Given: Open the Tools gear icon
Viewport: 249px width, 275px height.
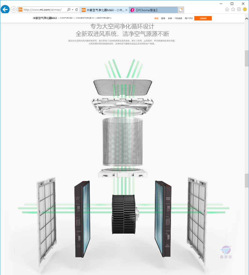Looking at the screenshot, I should pyautogui.click(x=239, y=9).
